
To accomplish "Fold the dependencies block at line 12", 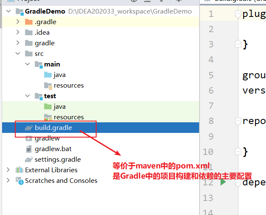I will [x=238, y=183].
